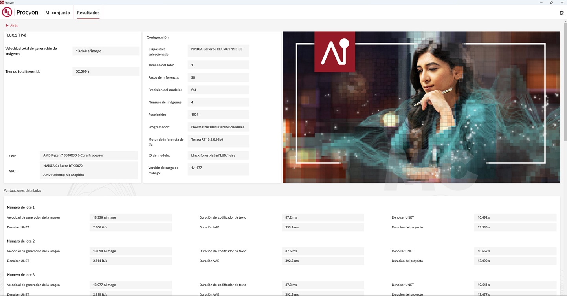Click the UL Procyon logo

tap(7, 13)
